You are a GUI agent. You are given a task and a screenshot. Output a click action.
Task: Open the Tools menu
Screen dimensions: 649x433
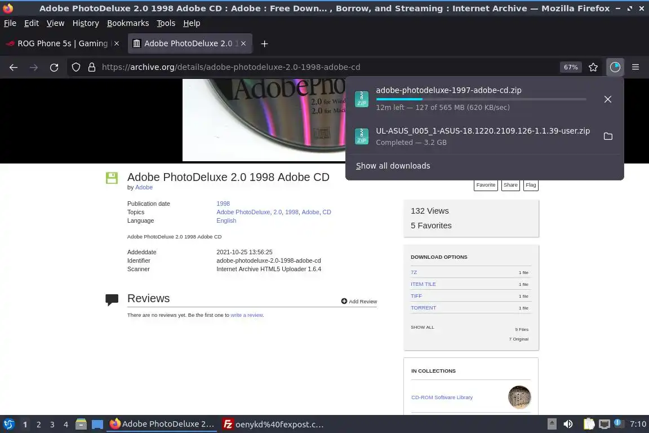166,23
